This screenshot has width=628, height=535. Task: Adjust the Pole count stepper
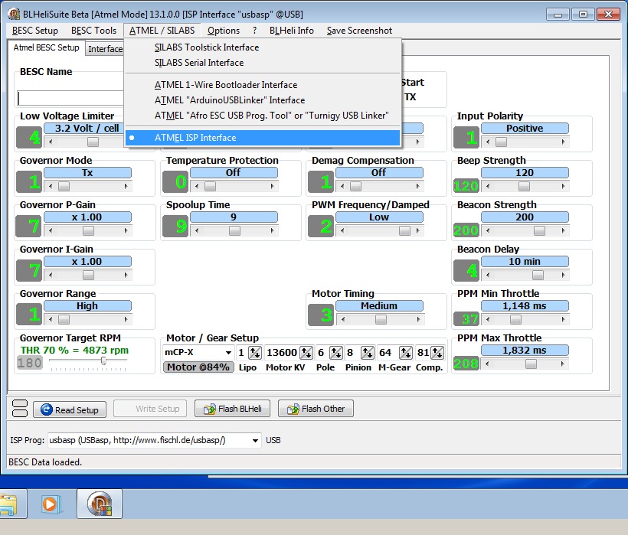tap(335, 353)
